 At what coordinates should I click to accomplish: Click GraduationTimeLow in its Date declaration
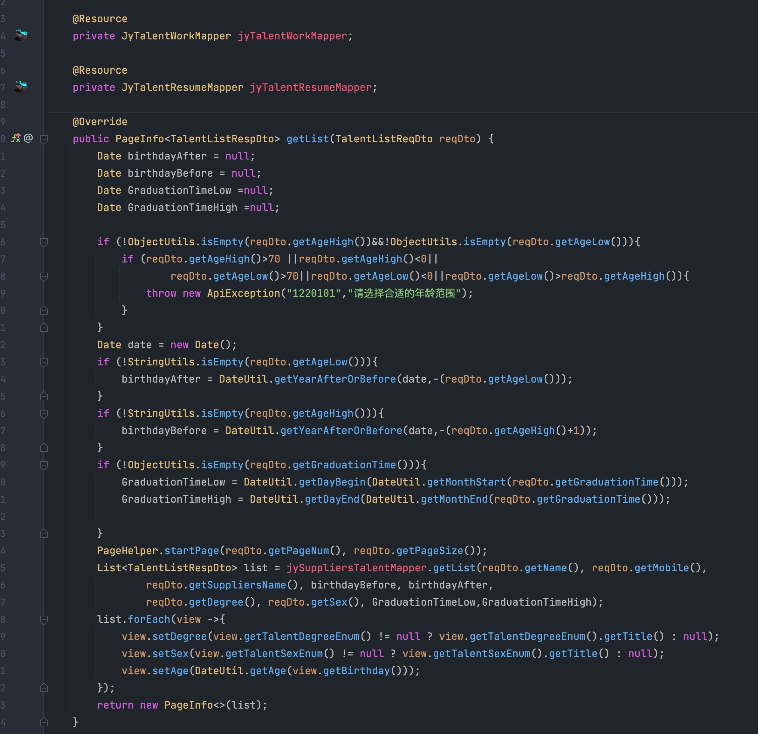pyautogui.click(x=179, y=190)
